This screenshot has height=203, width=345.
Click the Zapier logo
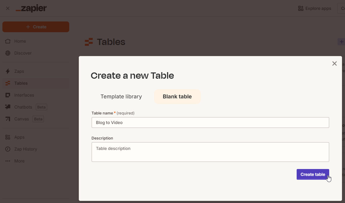[31, 8]
